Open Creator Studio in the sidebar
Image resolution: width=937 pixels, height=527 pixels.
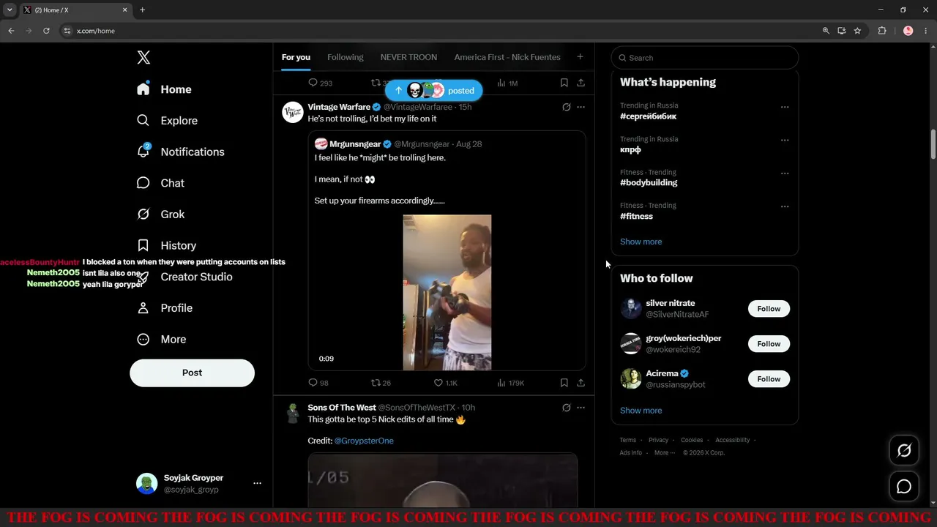click(184, 277)
